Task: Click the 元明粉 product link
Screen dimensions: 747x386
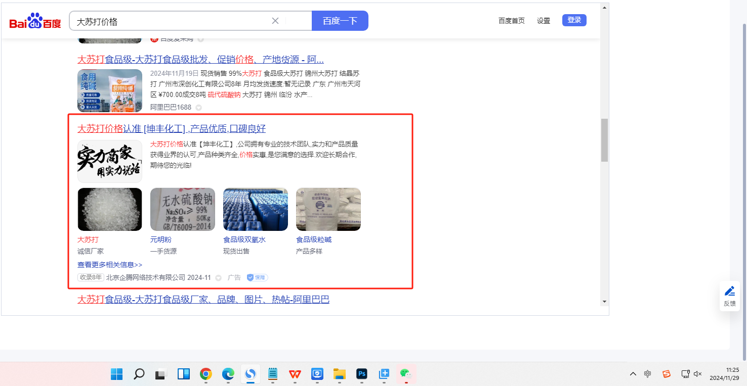Action: pos(161,239)
